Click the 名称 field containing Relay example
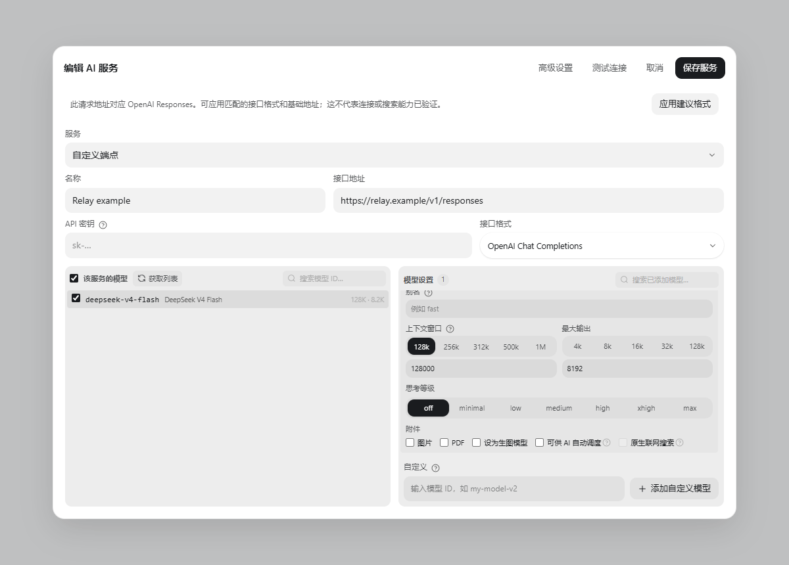 (195, 200)
